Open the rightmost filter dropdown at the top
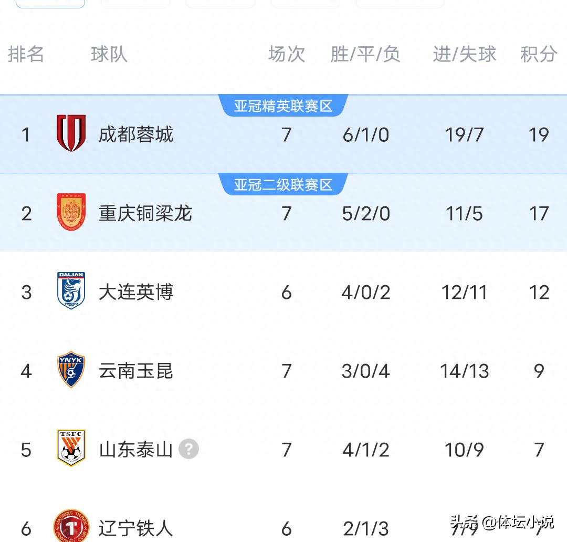The width and height of the screenshot is (567, 542). pyautogui.click(x=400, y=2)
